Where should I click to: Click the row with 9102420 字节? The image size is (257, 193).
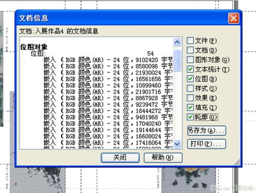(x=108, y=60)
